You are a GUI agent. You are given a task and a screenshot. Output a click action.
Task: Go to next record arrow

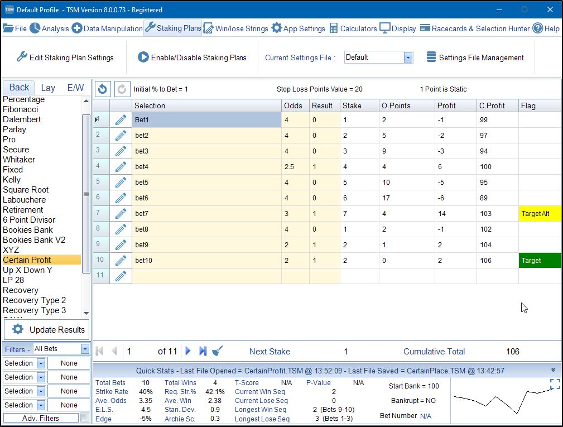coord(188,351)
